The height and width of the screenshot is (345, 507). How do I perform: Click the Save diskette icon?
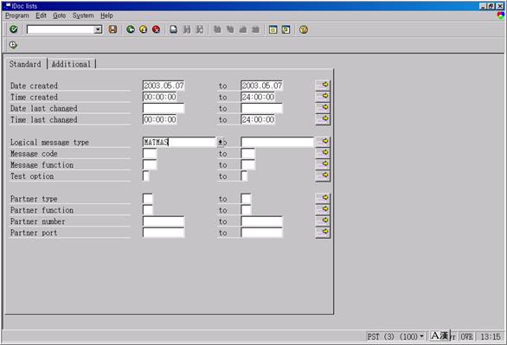112,29
